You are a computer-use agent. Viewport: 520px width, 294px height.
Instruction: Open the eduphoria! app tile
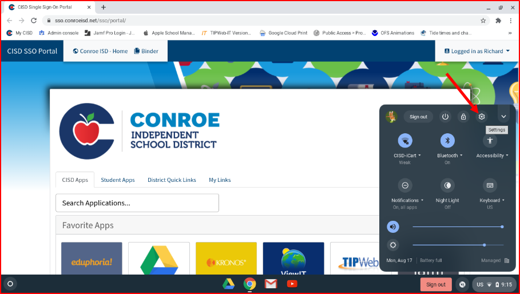pyautogui.click(x=92, y=261)
